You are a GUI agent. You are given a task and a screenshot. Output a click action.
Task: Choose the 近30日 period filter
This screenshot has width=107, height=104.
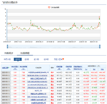pyautogui.click(x=46, y=59)
